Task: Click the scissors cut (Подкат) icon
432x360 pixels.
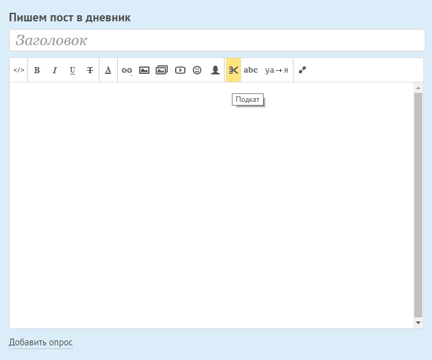Action: coord(233,70)
